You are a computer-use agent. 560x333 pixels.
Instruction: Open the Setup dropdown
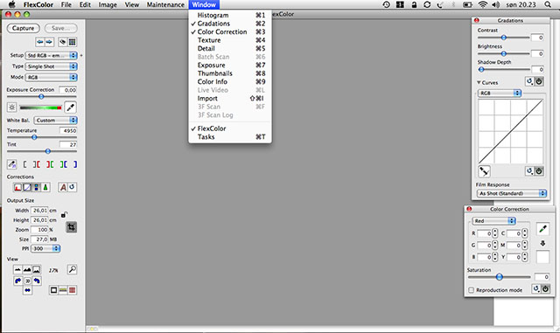click(x=51, y=55)
